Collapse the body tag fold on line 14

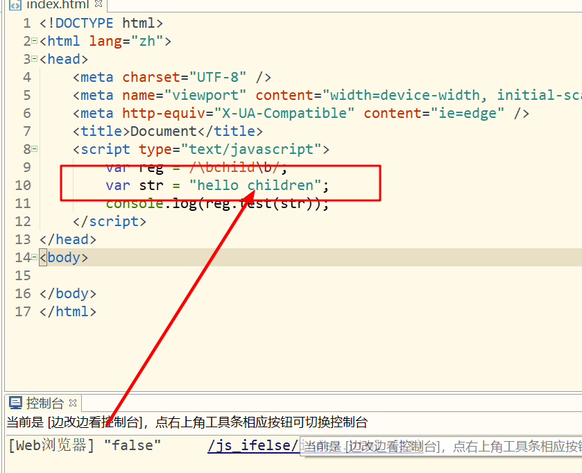[35, 257]
